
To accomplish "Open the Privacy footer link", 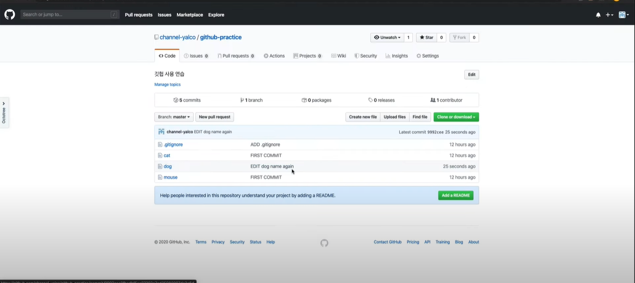I will [x=218, y=242].
